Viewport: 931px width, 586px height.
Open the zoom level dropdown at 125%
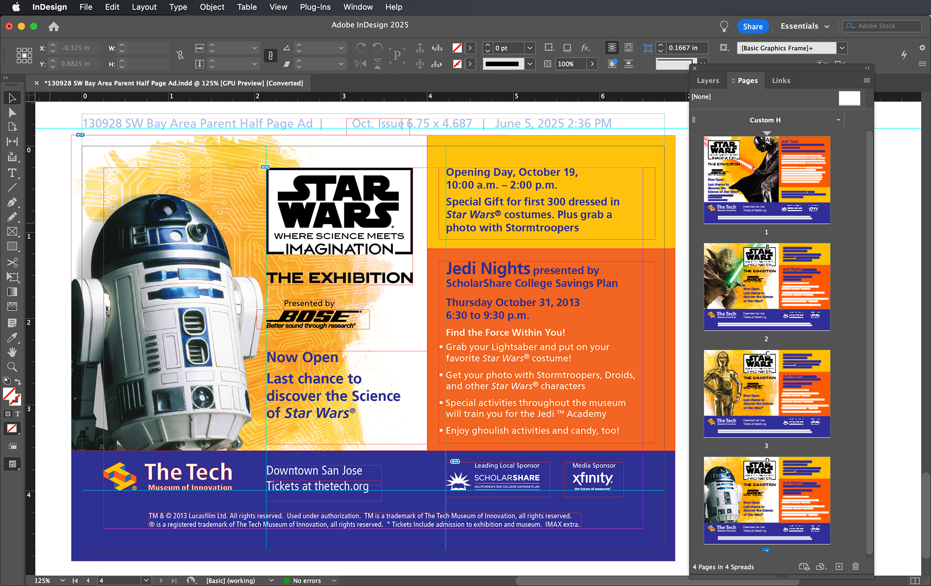point(63,581)
